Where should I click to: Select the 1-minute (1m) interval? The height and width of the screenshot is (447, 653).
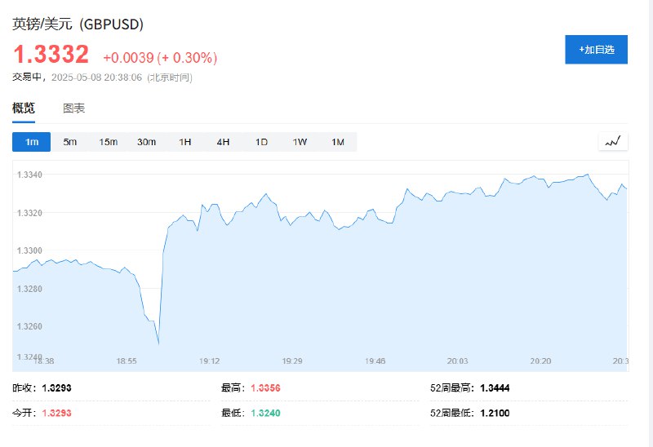click(32, 142)
